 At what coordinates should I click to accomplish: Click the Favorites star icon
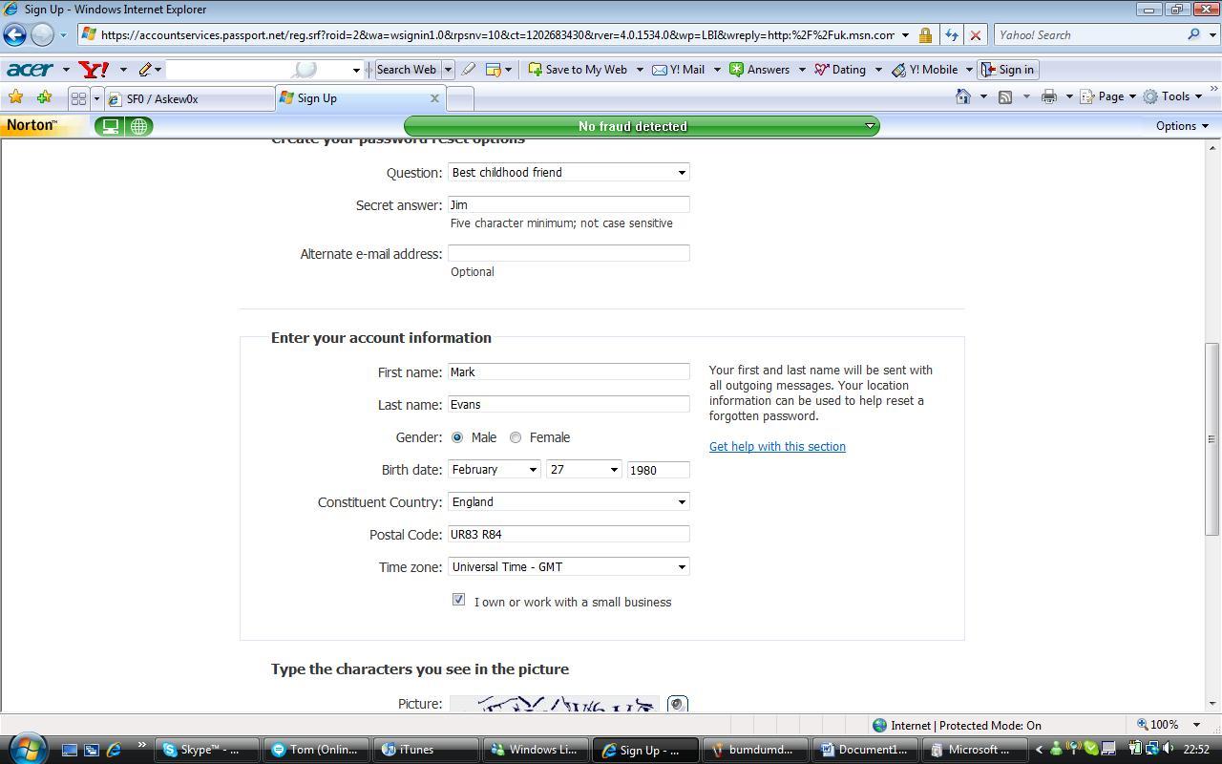[x=15, y=97]
